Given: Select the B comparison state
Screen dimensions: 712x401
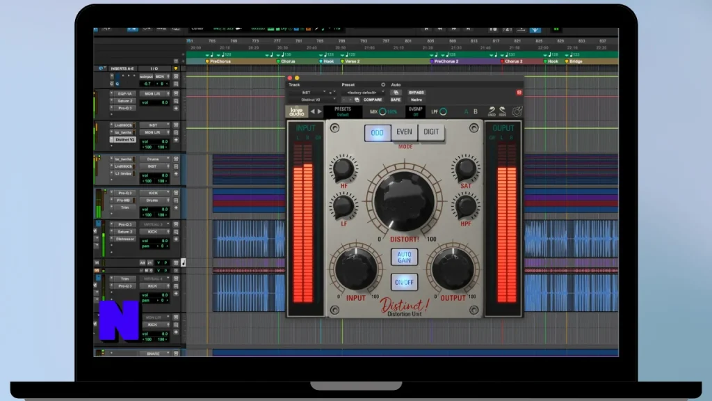Looking at the screenshot, I should tap(476, 111).
